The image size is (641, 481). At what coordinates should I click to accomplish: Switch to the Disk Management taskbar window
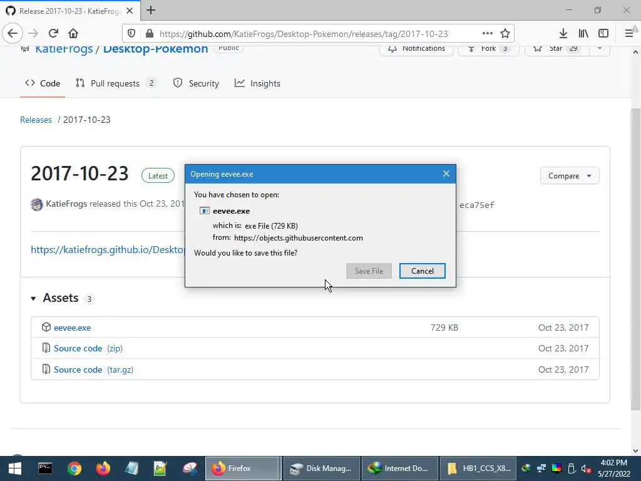coord(321,468)
